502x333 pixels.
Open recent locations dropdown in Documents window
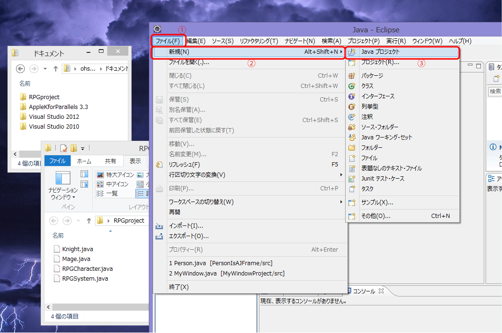pos(45,68)
